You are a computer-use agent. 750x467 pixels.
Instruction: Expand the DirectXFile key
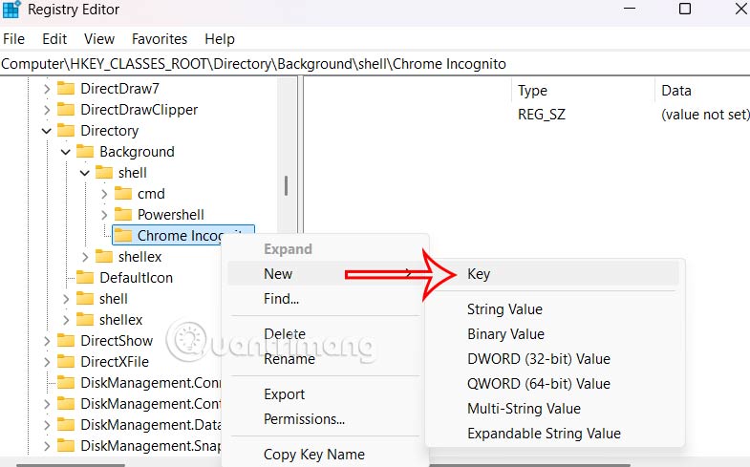click(47, 362)
